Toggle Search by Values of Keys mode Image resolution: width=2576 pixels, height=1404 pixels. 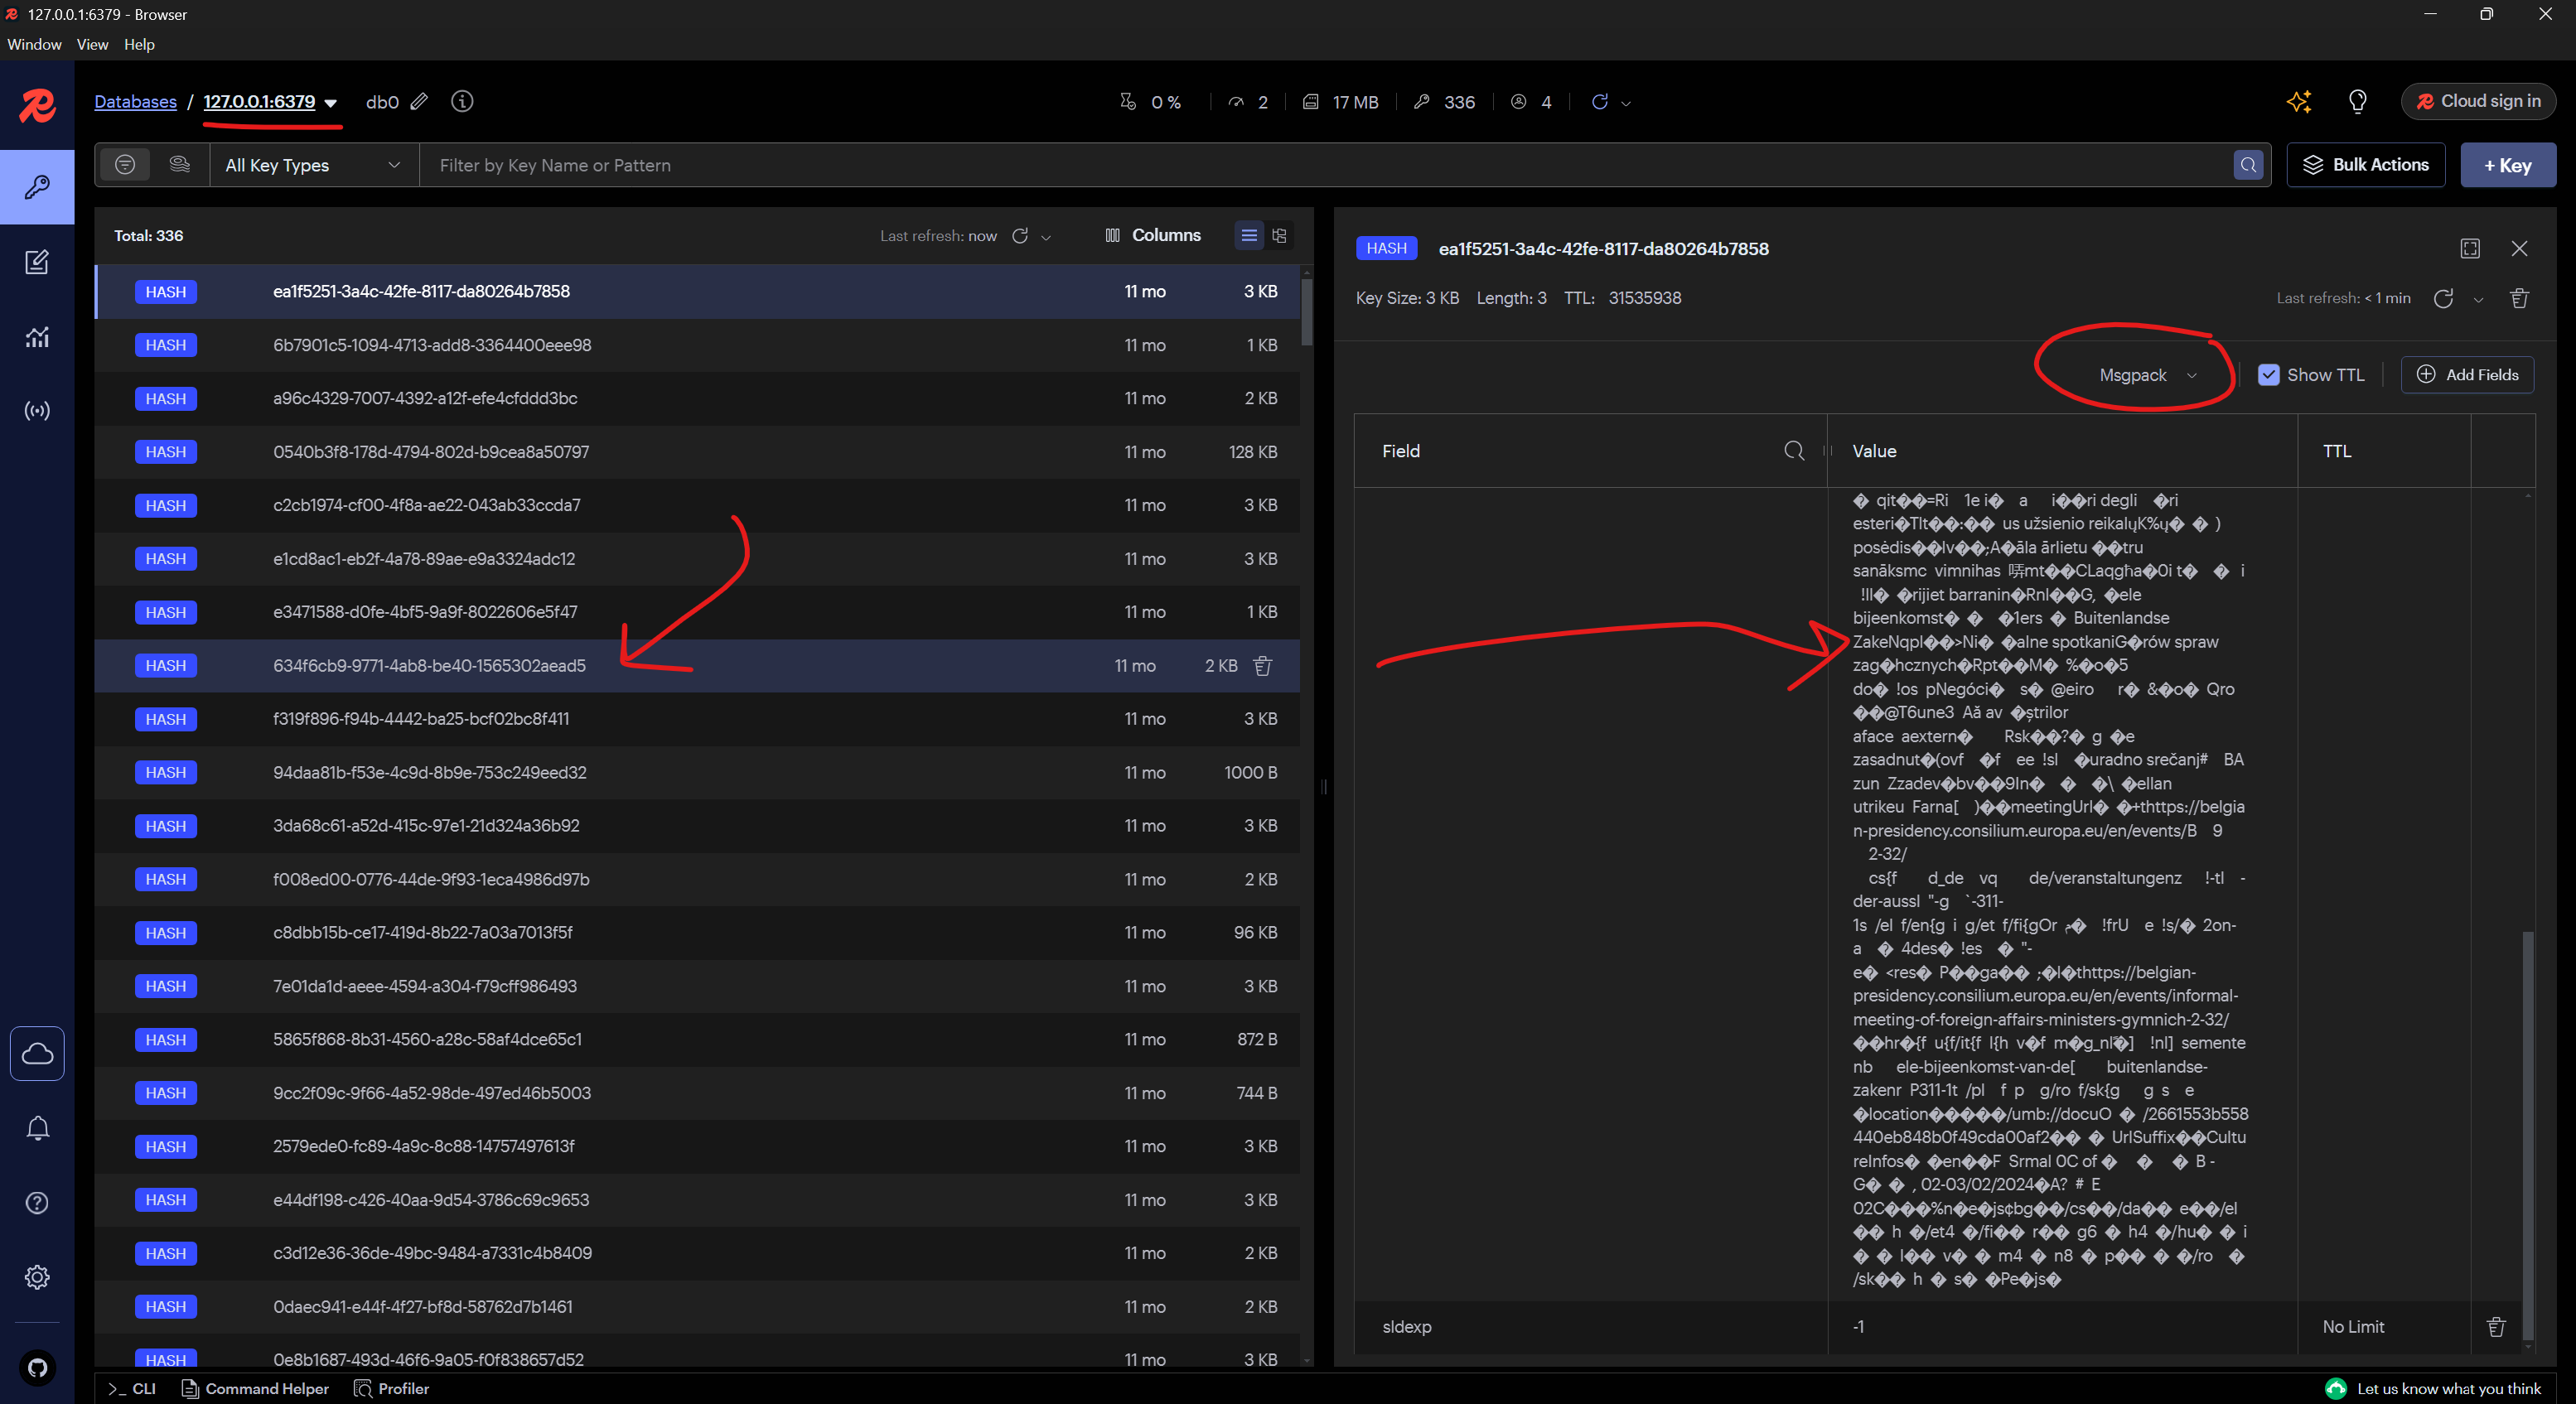coord(180,165)
